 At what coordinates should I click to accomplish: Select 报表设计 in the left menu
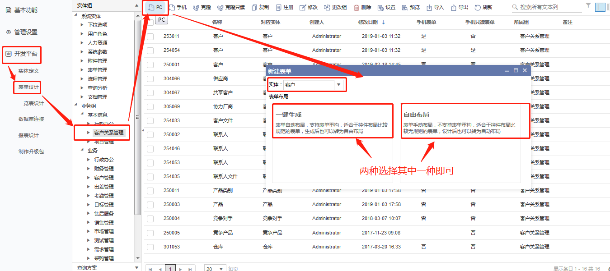[x=28, y=135]
